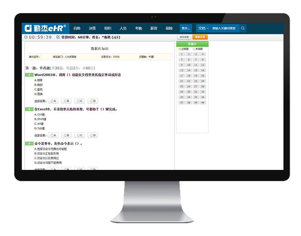The height and width of the screenshot is (236, 301).
Task: Click the green number 1 question badge
Action: (x=29, y=75)
